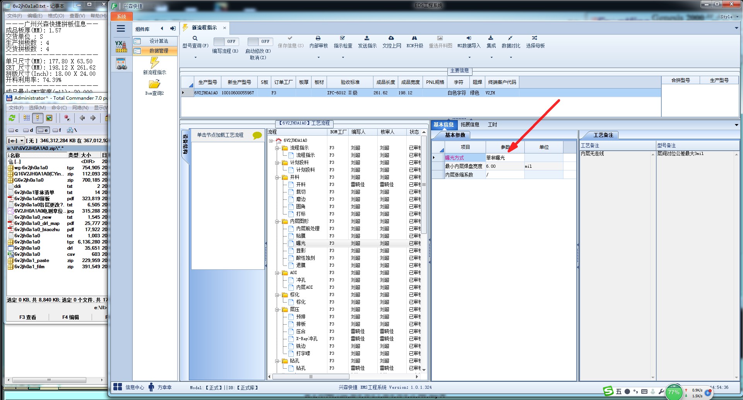Select the 曝光 process tree row
Viewport: 743px width, 400px height.
click(x=344, y=243)
